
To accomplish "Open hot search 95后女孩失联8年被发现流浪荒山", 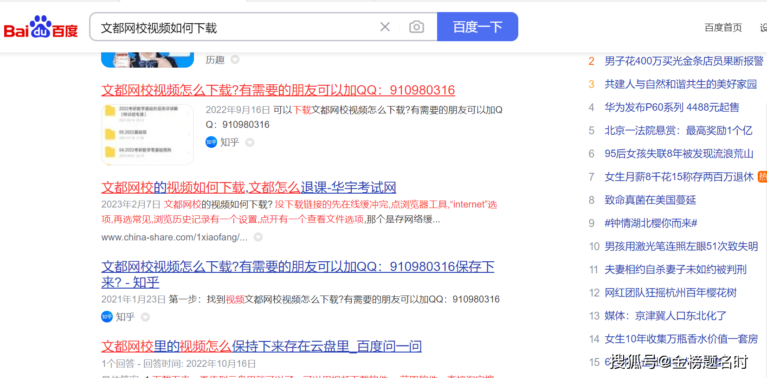I will tap(679, 154).
